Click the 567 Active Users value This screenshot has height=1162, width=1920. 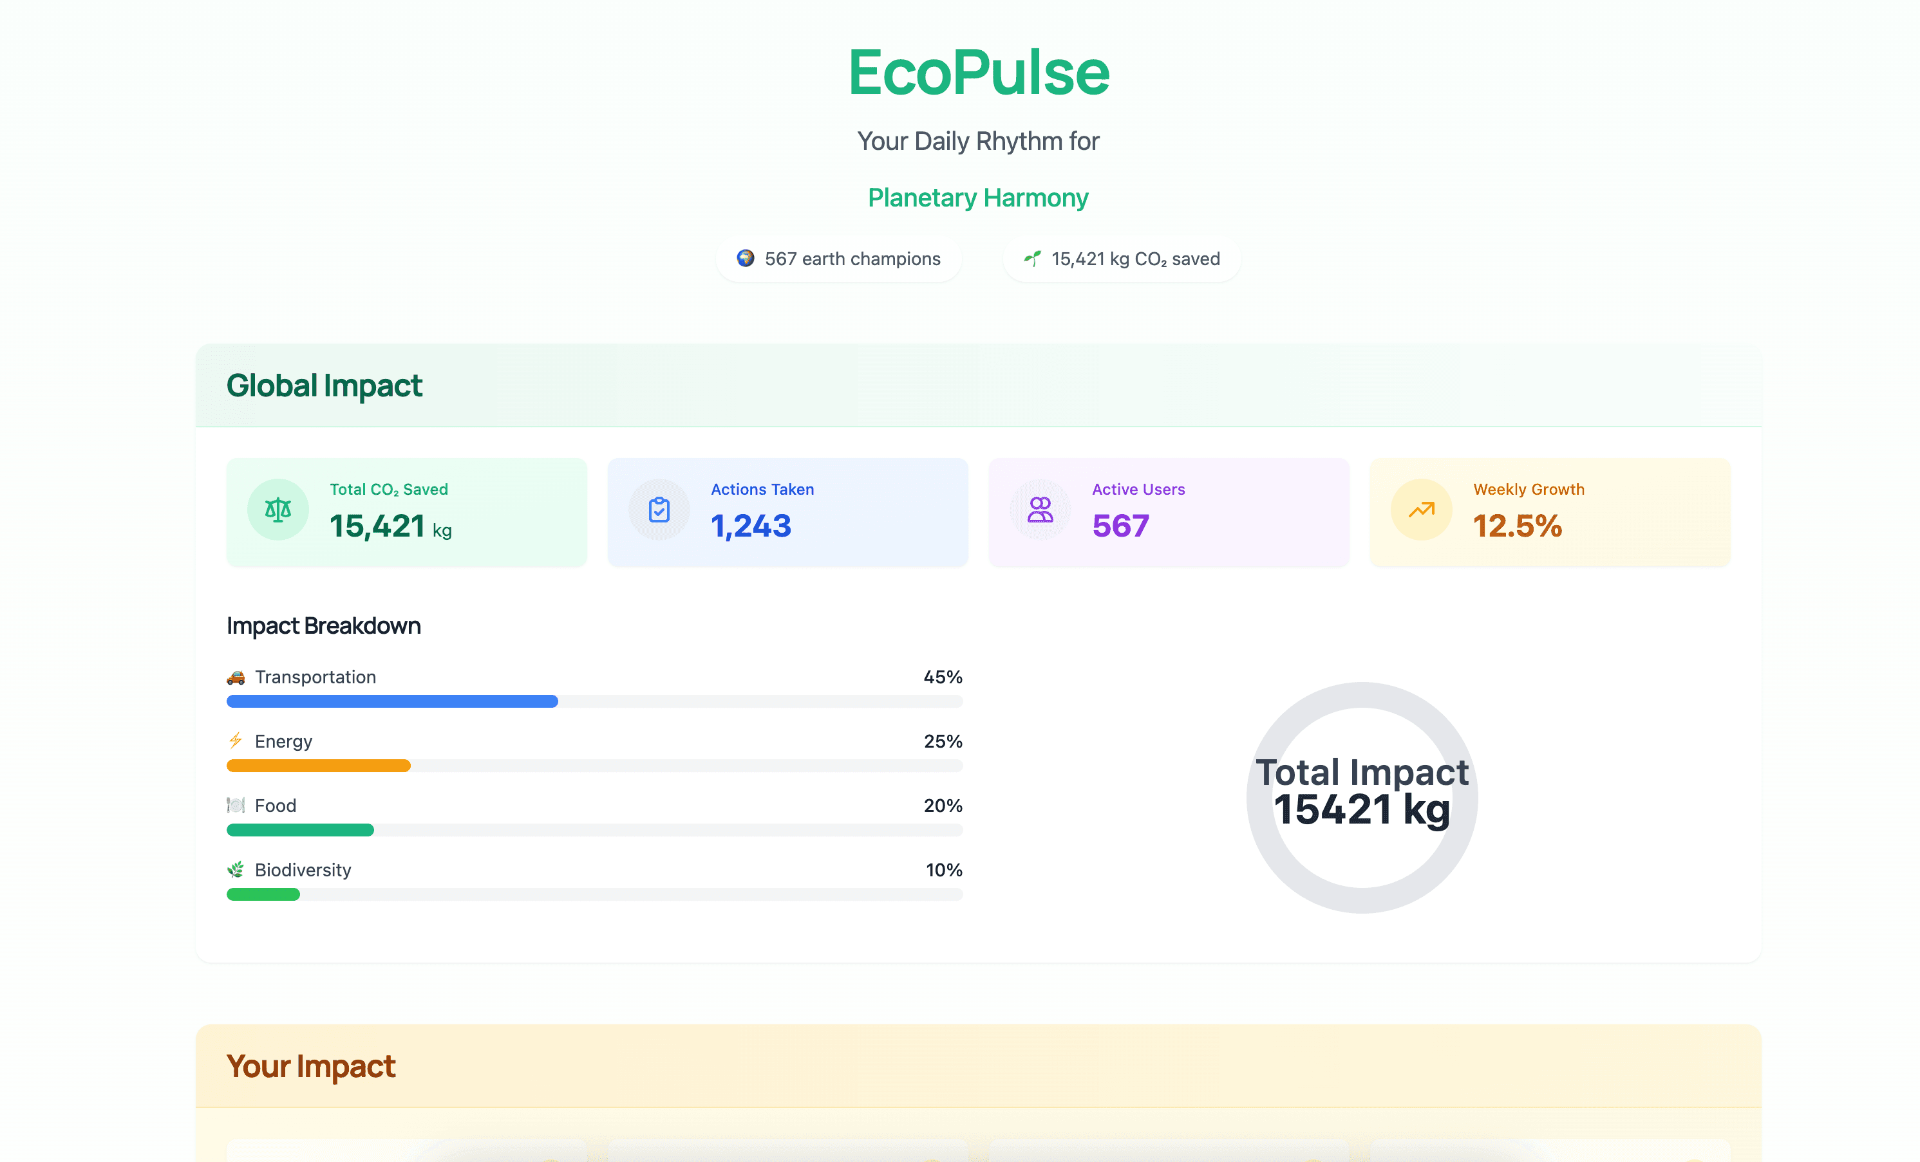[x=1120, y=526]
